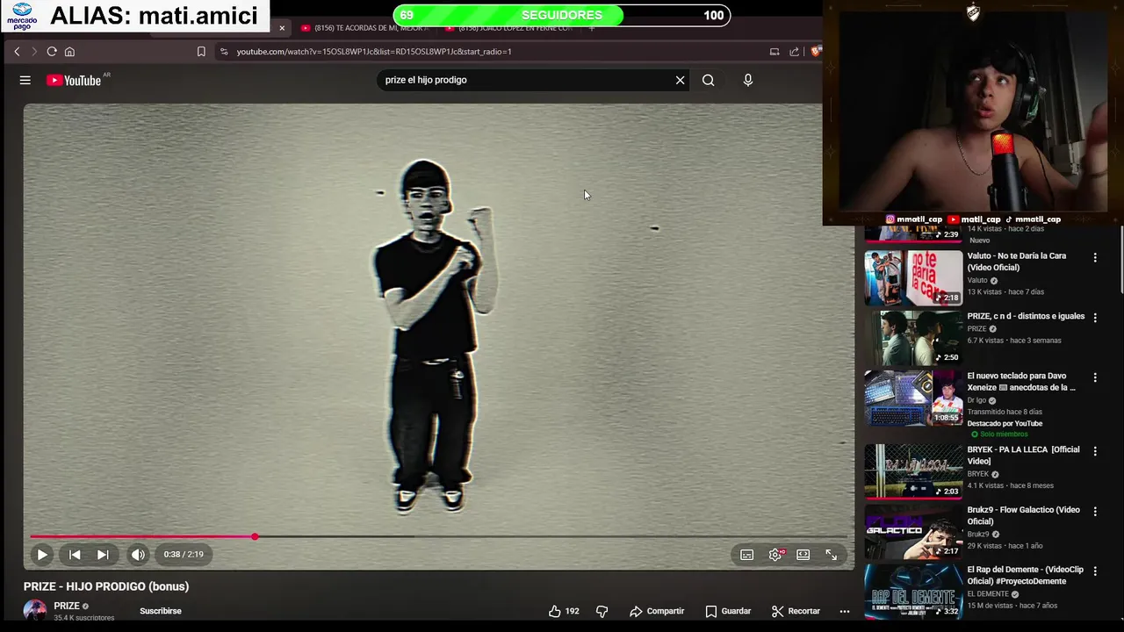This screenshot has height=632, width=1124.
Task: Click the browser send-tab icon left of share
Action: pos(775,52)
